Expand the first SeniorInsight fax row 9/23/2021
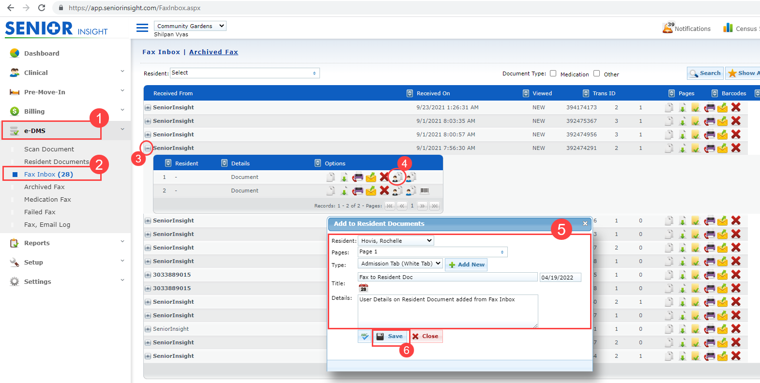 click(x=148, y=107)
